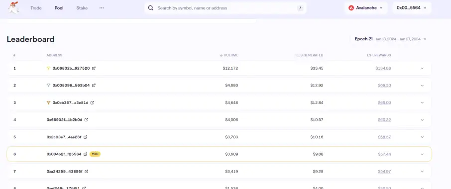451x189 pixels.
Task: Click the $134.88 estimated rewards link
Action: click(x=383, y=68)
